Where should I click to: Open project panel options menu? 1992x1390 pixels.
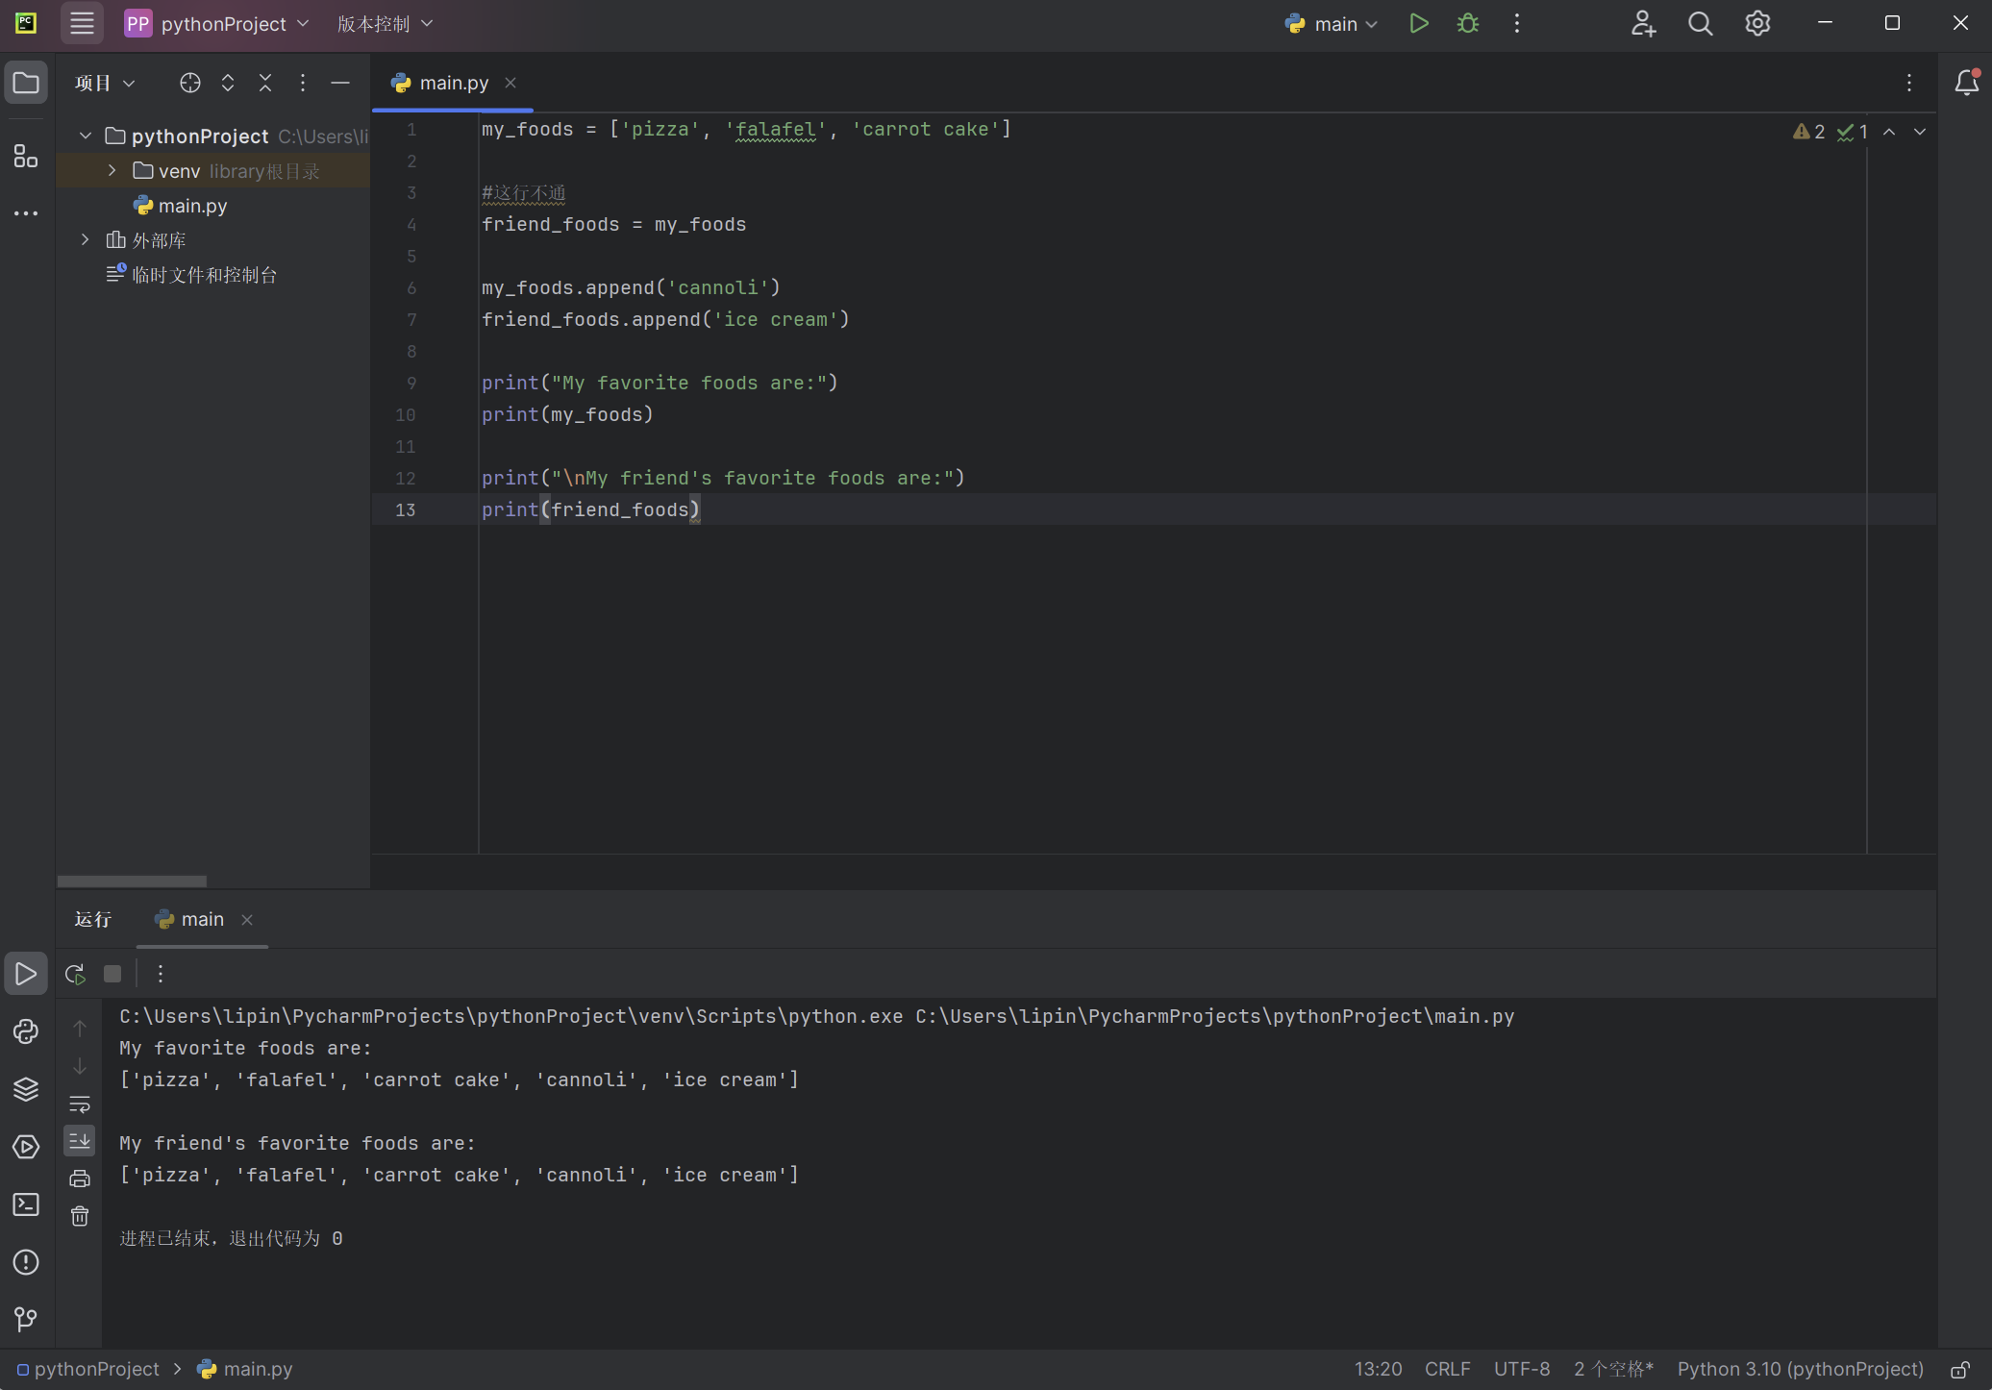(x=302, y=83)
